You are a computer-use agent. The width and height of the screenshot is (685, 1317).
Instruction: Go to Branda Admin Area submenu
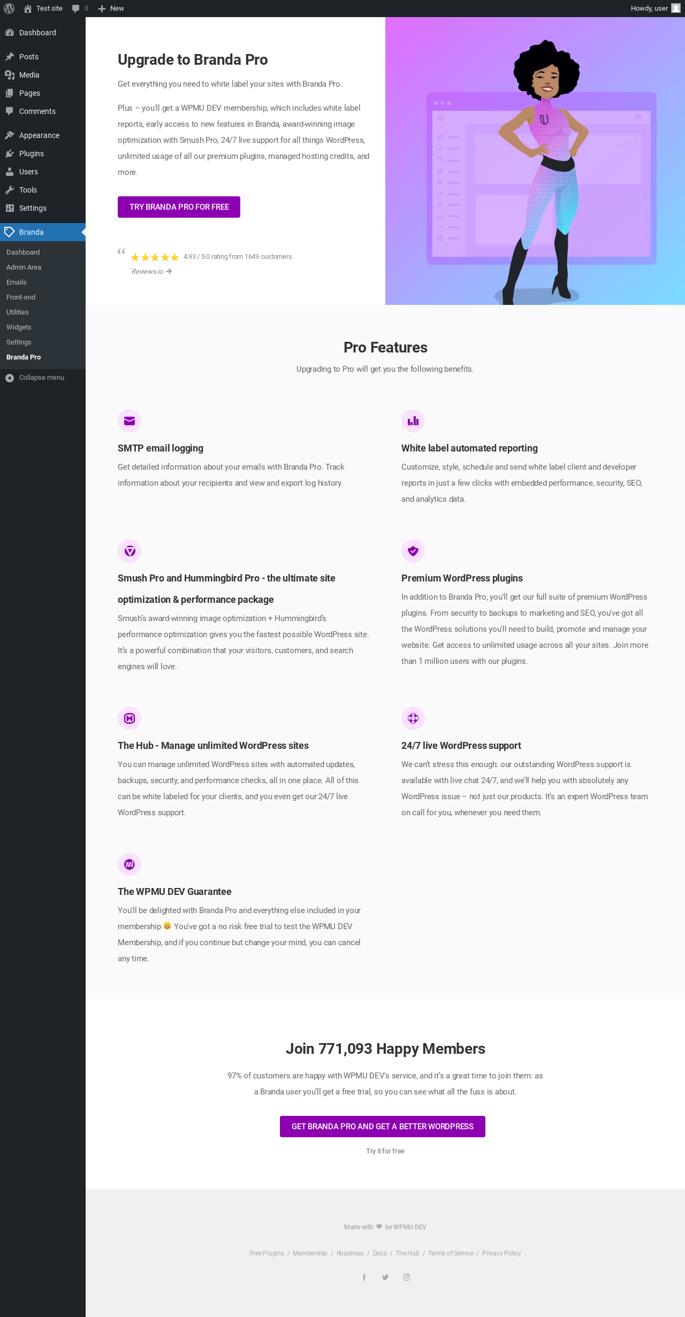24,267
